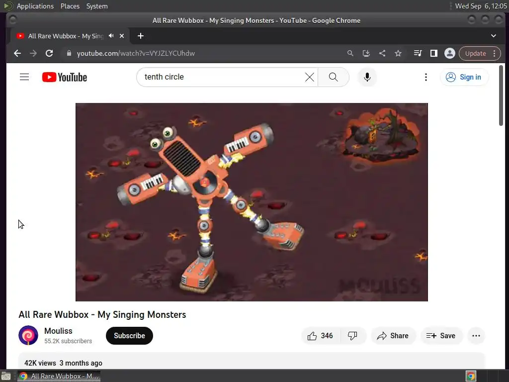Dislike the video with thumbs down
This screenshot has height=382, width=509.
(x=352, y=336)
